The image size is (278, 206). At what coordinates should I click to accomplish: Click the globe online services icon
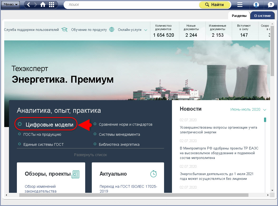tap(112, 29)
